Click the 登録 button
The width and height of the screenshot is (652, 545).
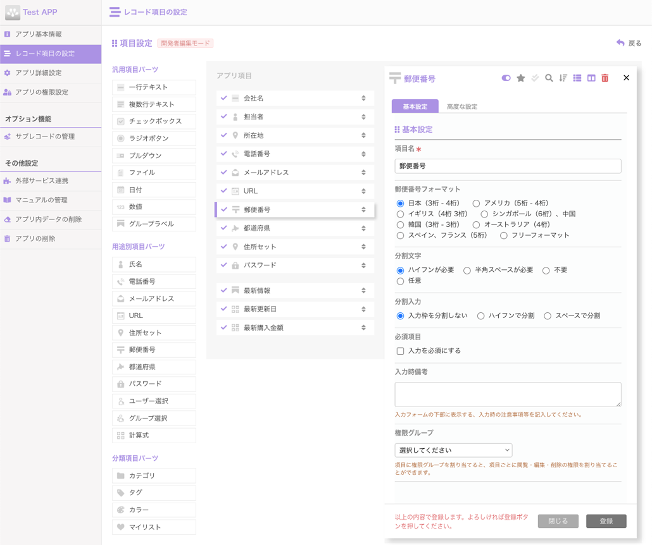[x=606, y=522]
